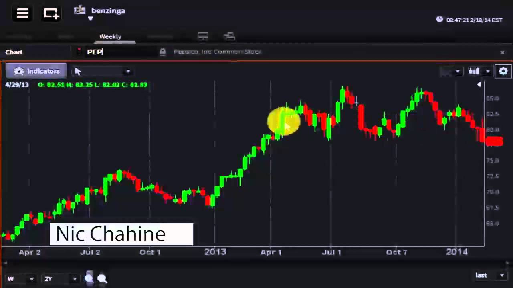This screenshot has width=513, height=288.
Task: Click the first layout icon beside the tabs
Action: coord(203,36)
